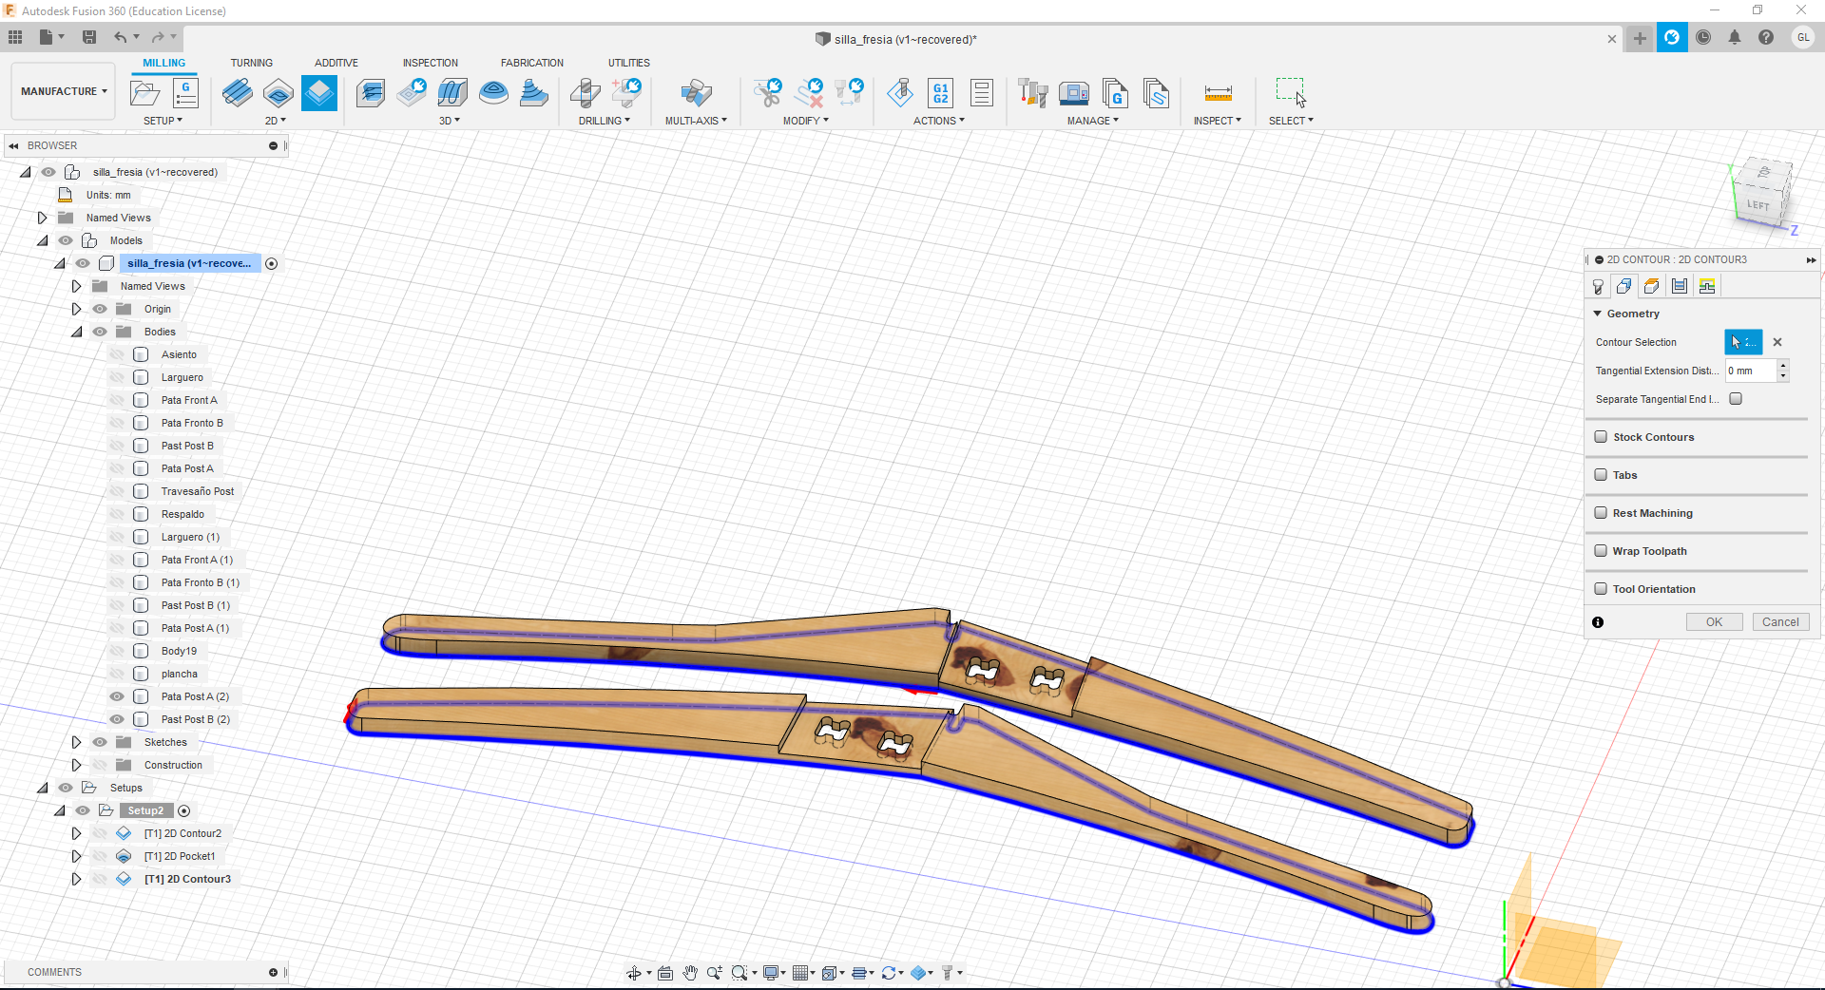
Task: Click the Measure inspect icon
Action: [x=1218, y=93]
